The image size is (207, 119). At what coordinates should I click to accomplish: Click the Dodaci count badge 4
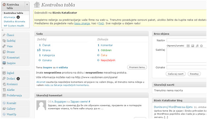point(18,78)
